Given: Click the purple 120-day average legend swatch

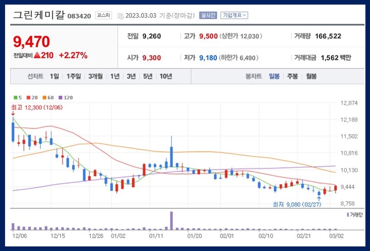Looking at the screenshot, I should coord(61,98).
